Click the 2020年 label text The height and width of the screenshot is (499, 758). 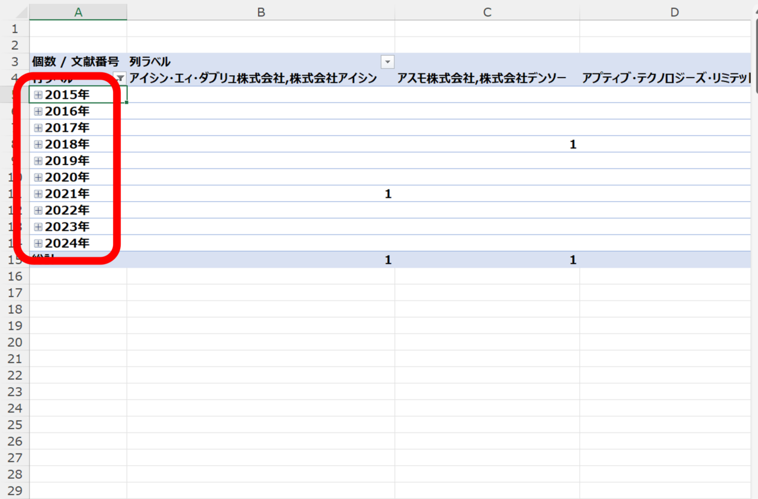pyautogui.click(x=67, y=178)
